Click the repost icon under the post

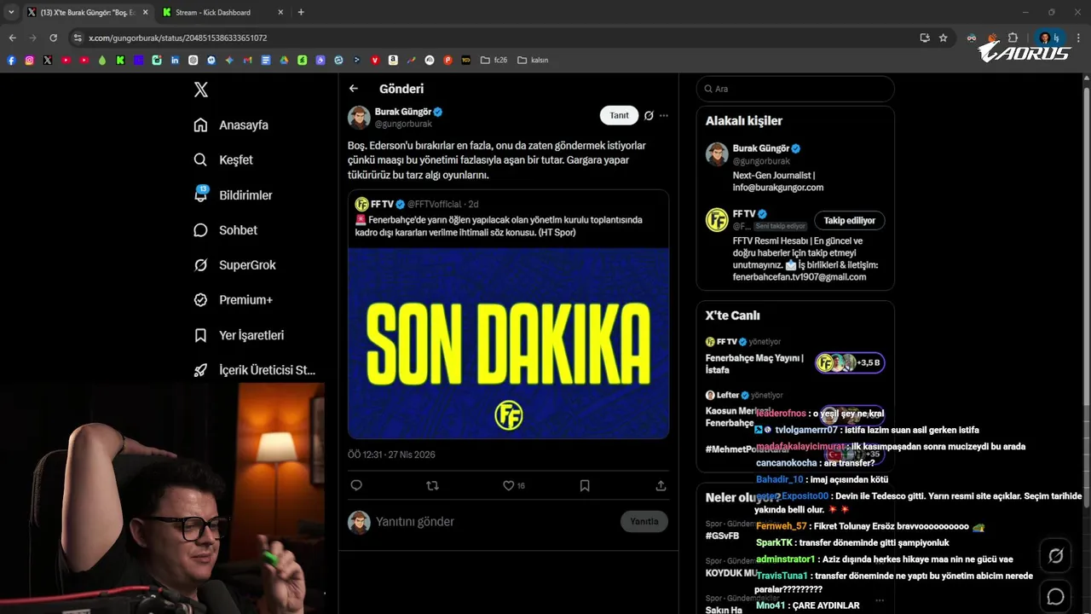(x=432, y=485)
